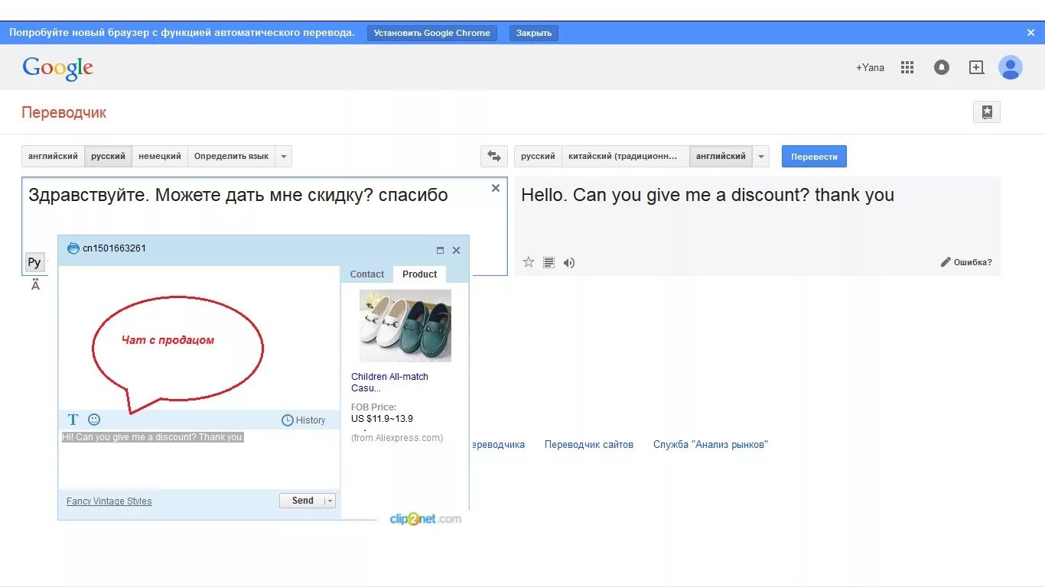Click the 'Закрыть' banner button
Image resolution: width=1045 pixels, height=587 pixels.
click(x=534, y=33)
